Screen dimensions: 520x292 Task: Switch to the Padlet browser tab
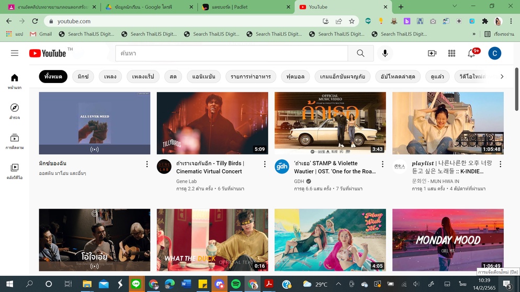246,7
